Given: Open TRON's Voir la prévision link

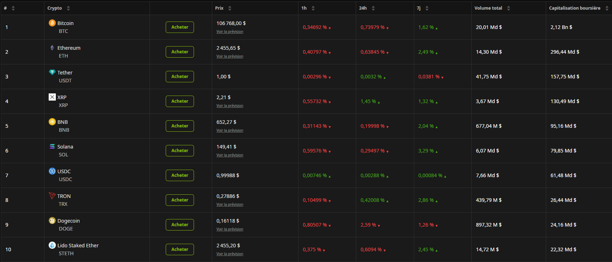Looking at the screenshot, I should click(x=230, y=204).
